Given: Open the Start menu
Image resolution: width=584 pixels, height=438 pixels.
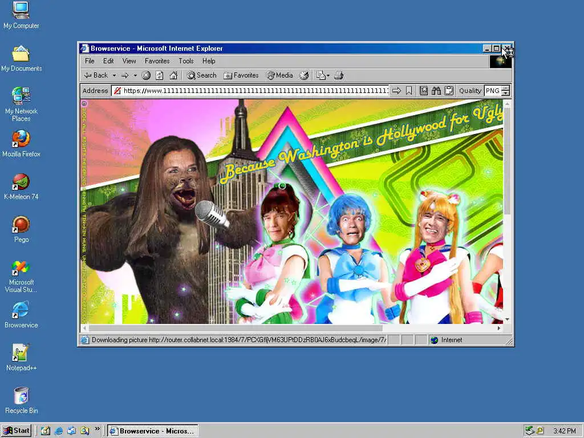Looking at the screenshot, I should pyautogui.click(x=16, y=431).
